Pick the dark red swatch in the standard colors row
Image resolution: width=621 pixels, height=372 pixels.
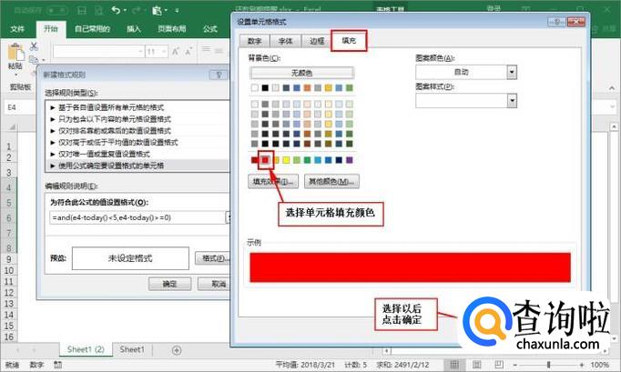coord(255,160)
